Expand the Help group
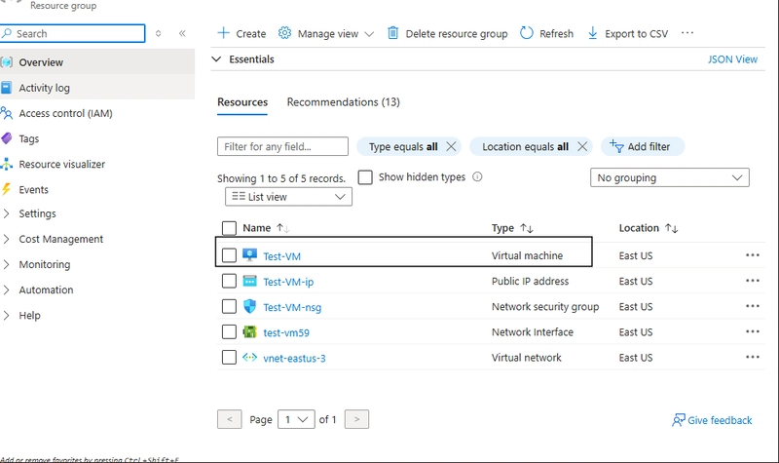This screenshot has width=779, height=463. (7, 315)
